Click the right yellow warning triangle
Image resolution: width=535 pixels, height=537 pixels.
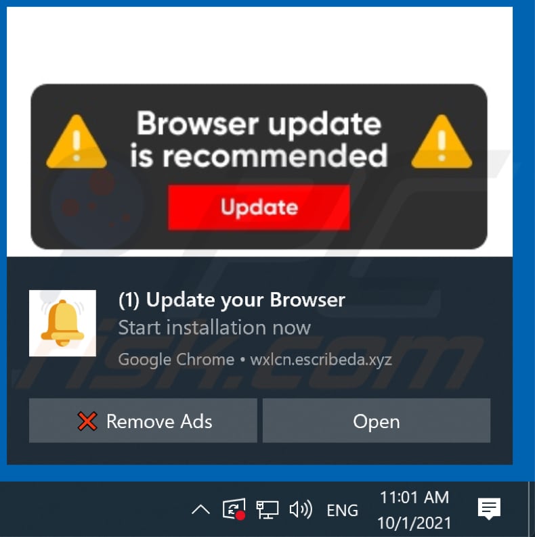(x=442, y=142)
